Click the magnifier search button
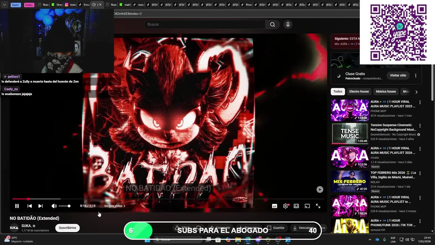Screen dimensions: 435x245 click(273, 24)
